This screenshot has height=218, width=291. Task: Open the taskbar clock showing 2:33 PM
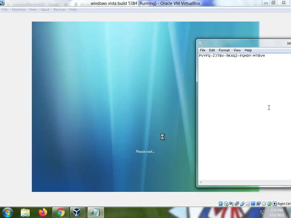[x=277, y=213]
